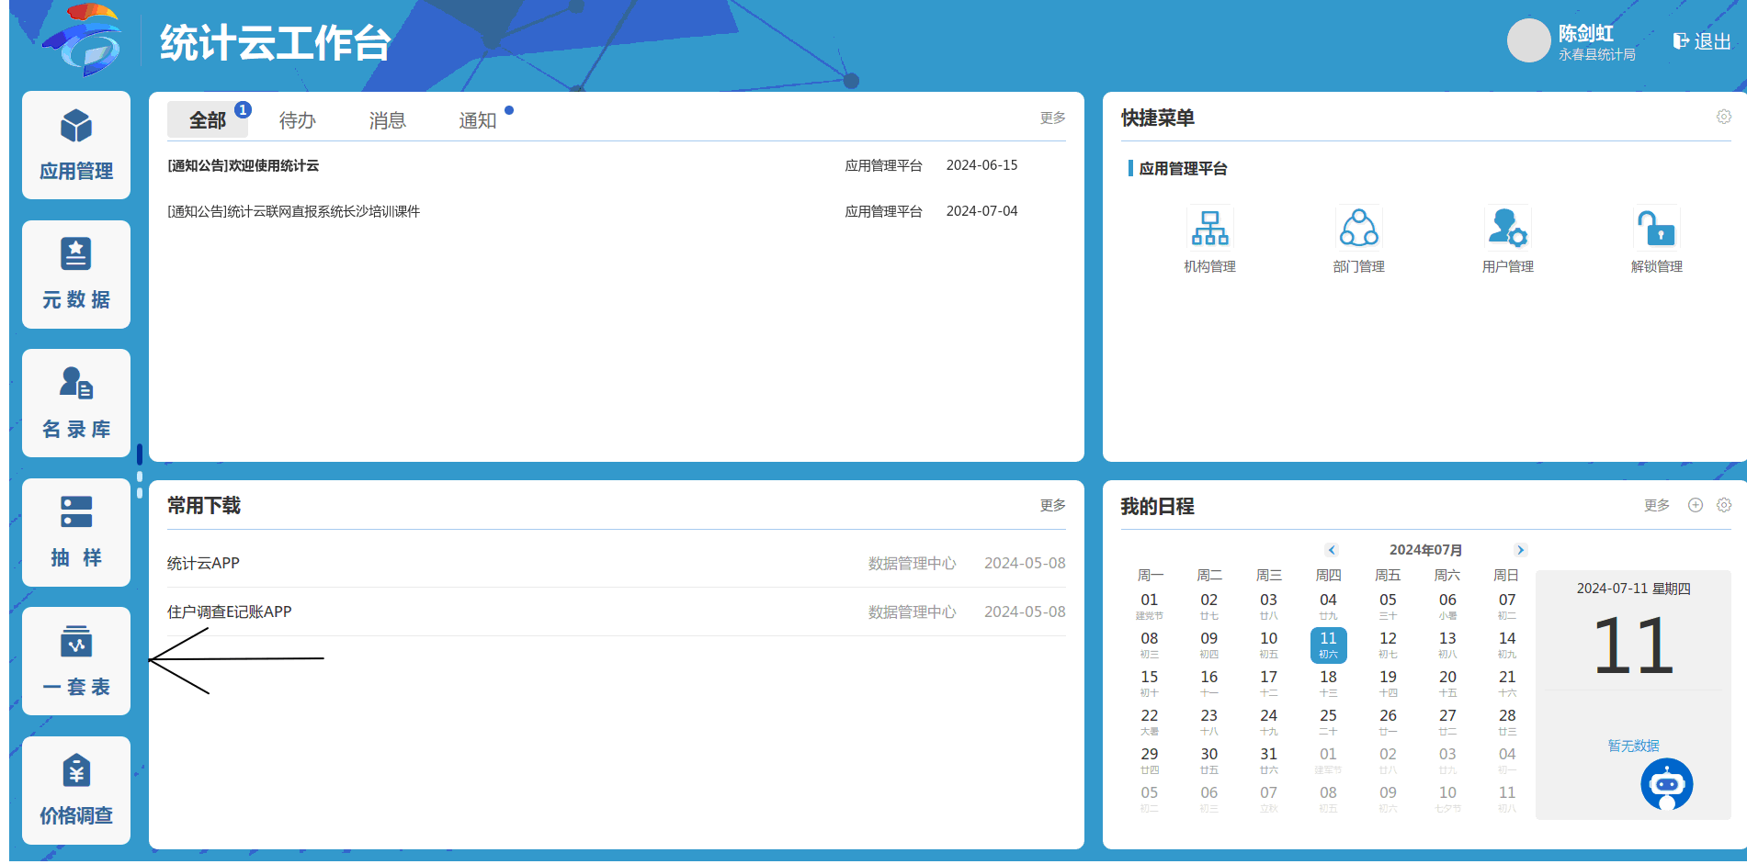Viewport: 1747px width, 864px height.
Task: Select July 19 in calendar
Action: pyautogui.click(x=1388, y=683)
